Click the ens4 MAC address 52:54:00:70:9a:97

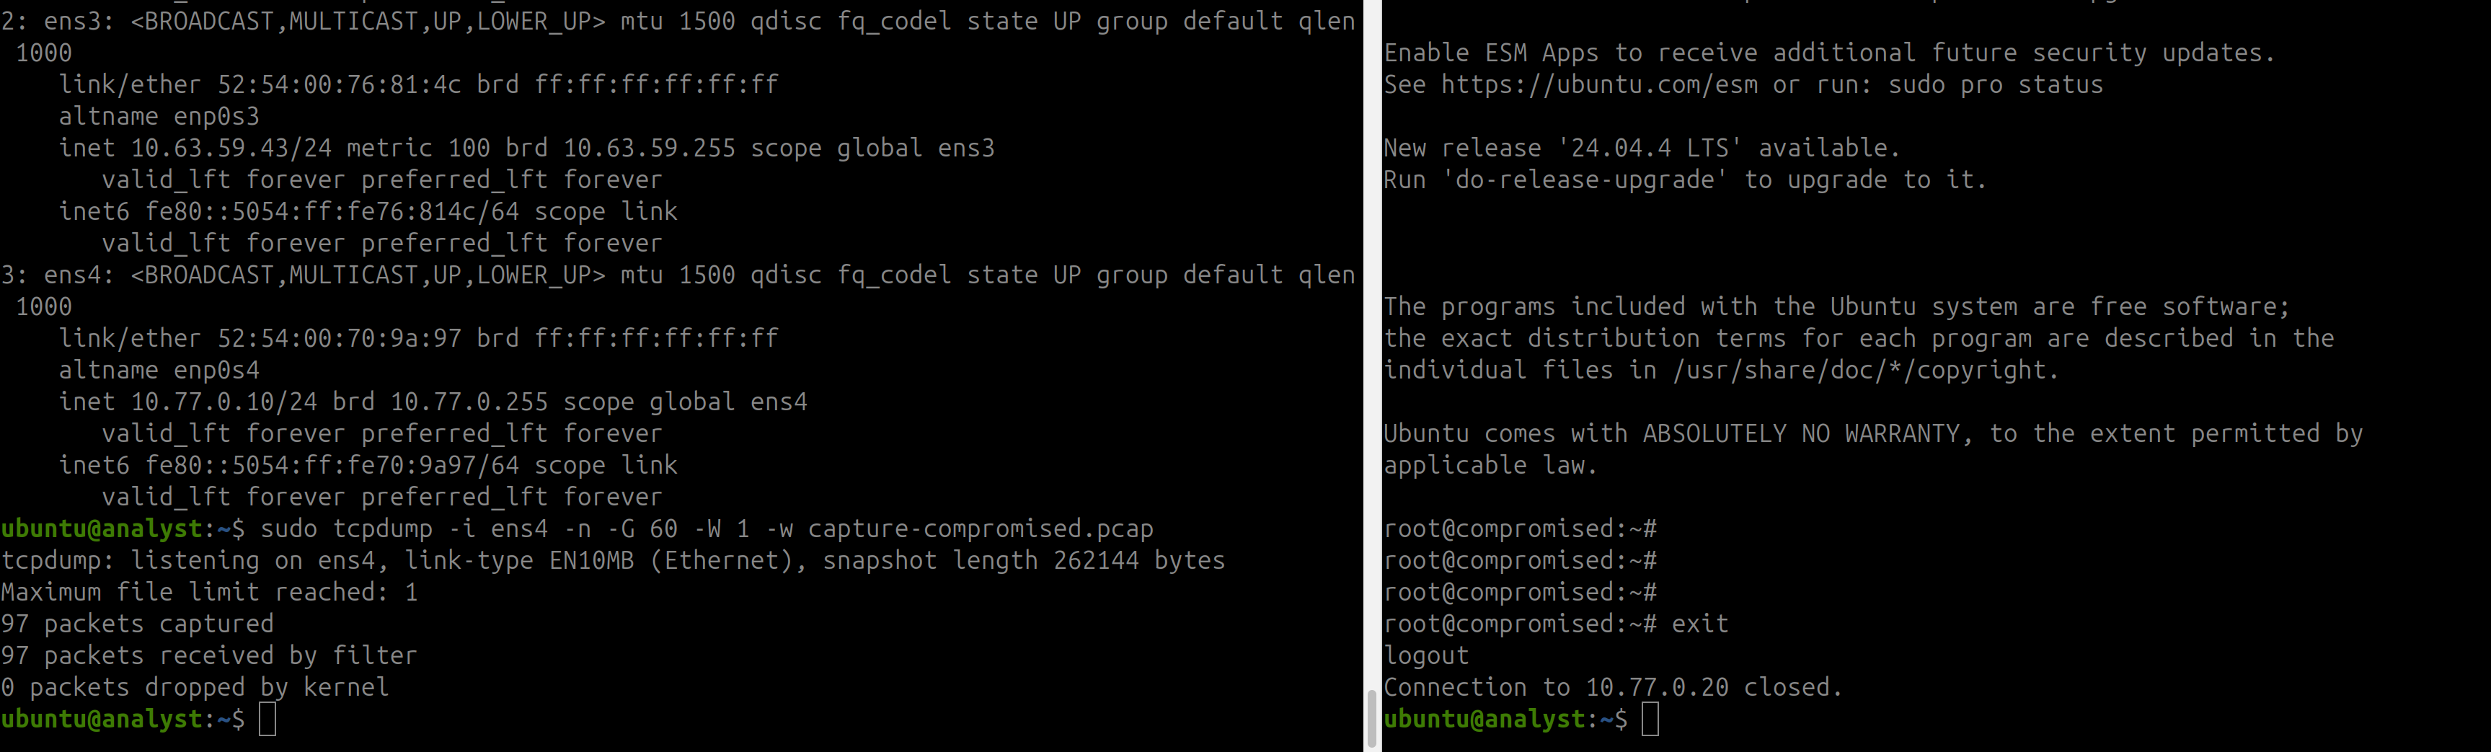340,338
